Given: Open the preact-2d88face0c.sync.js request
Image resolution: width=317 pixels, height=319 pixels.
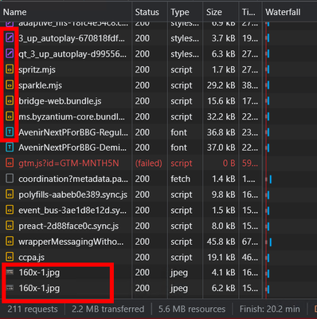Looking at the screenshot, I should (x=68, y=226).
